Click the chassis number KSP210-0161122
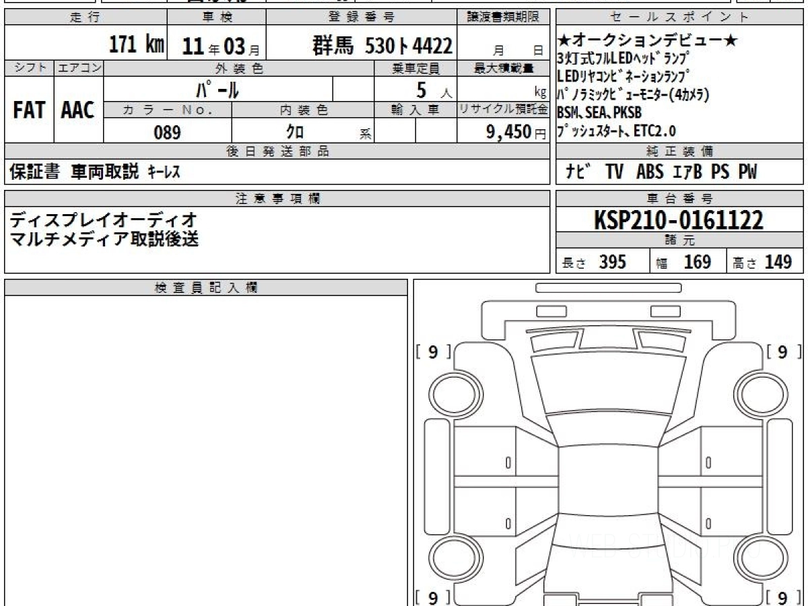This screenshot has height=606, width=808. coord(679,220)
